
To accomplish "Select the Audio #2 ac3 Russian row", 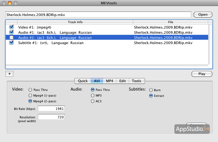I will click(x=107, y=38).
